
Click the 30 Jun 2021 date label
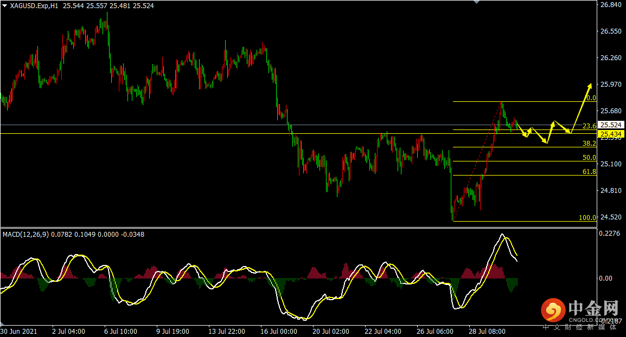click(19, 331)
